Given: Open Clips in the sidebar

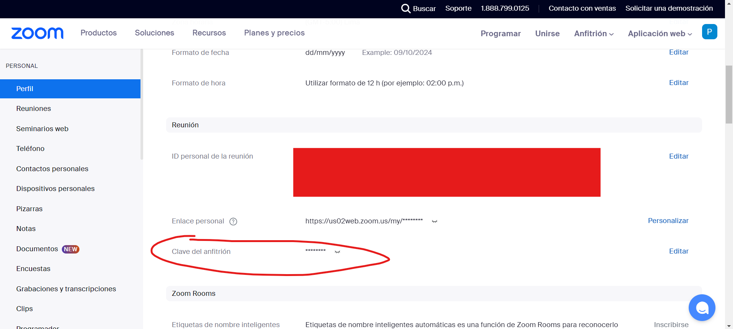Looking at the screenshot, I should (24, 309).
